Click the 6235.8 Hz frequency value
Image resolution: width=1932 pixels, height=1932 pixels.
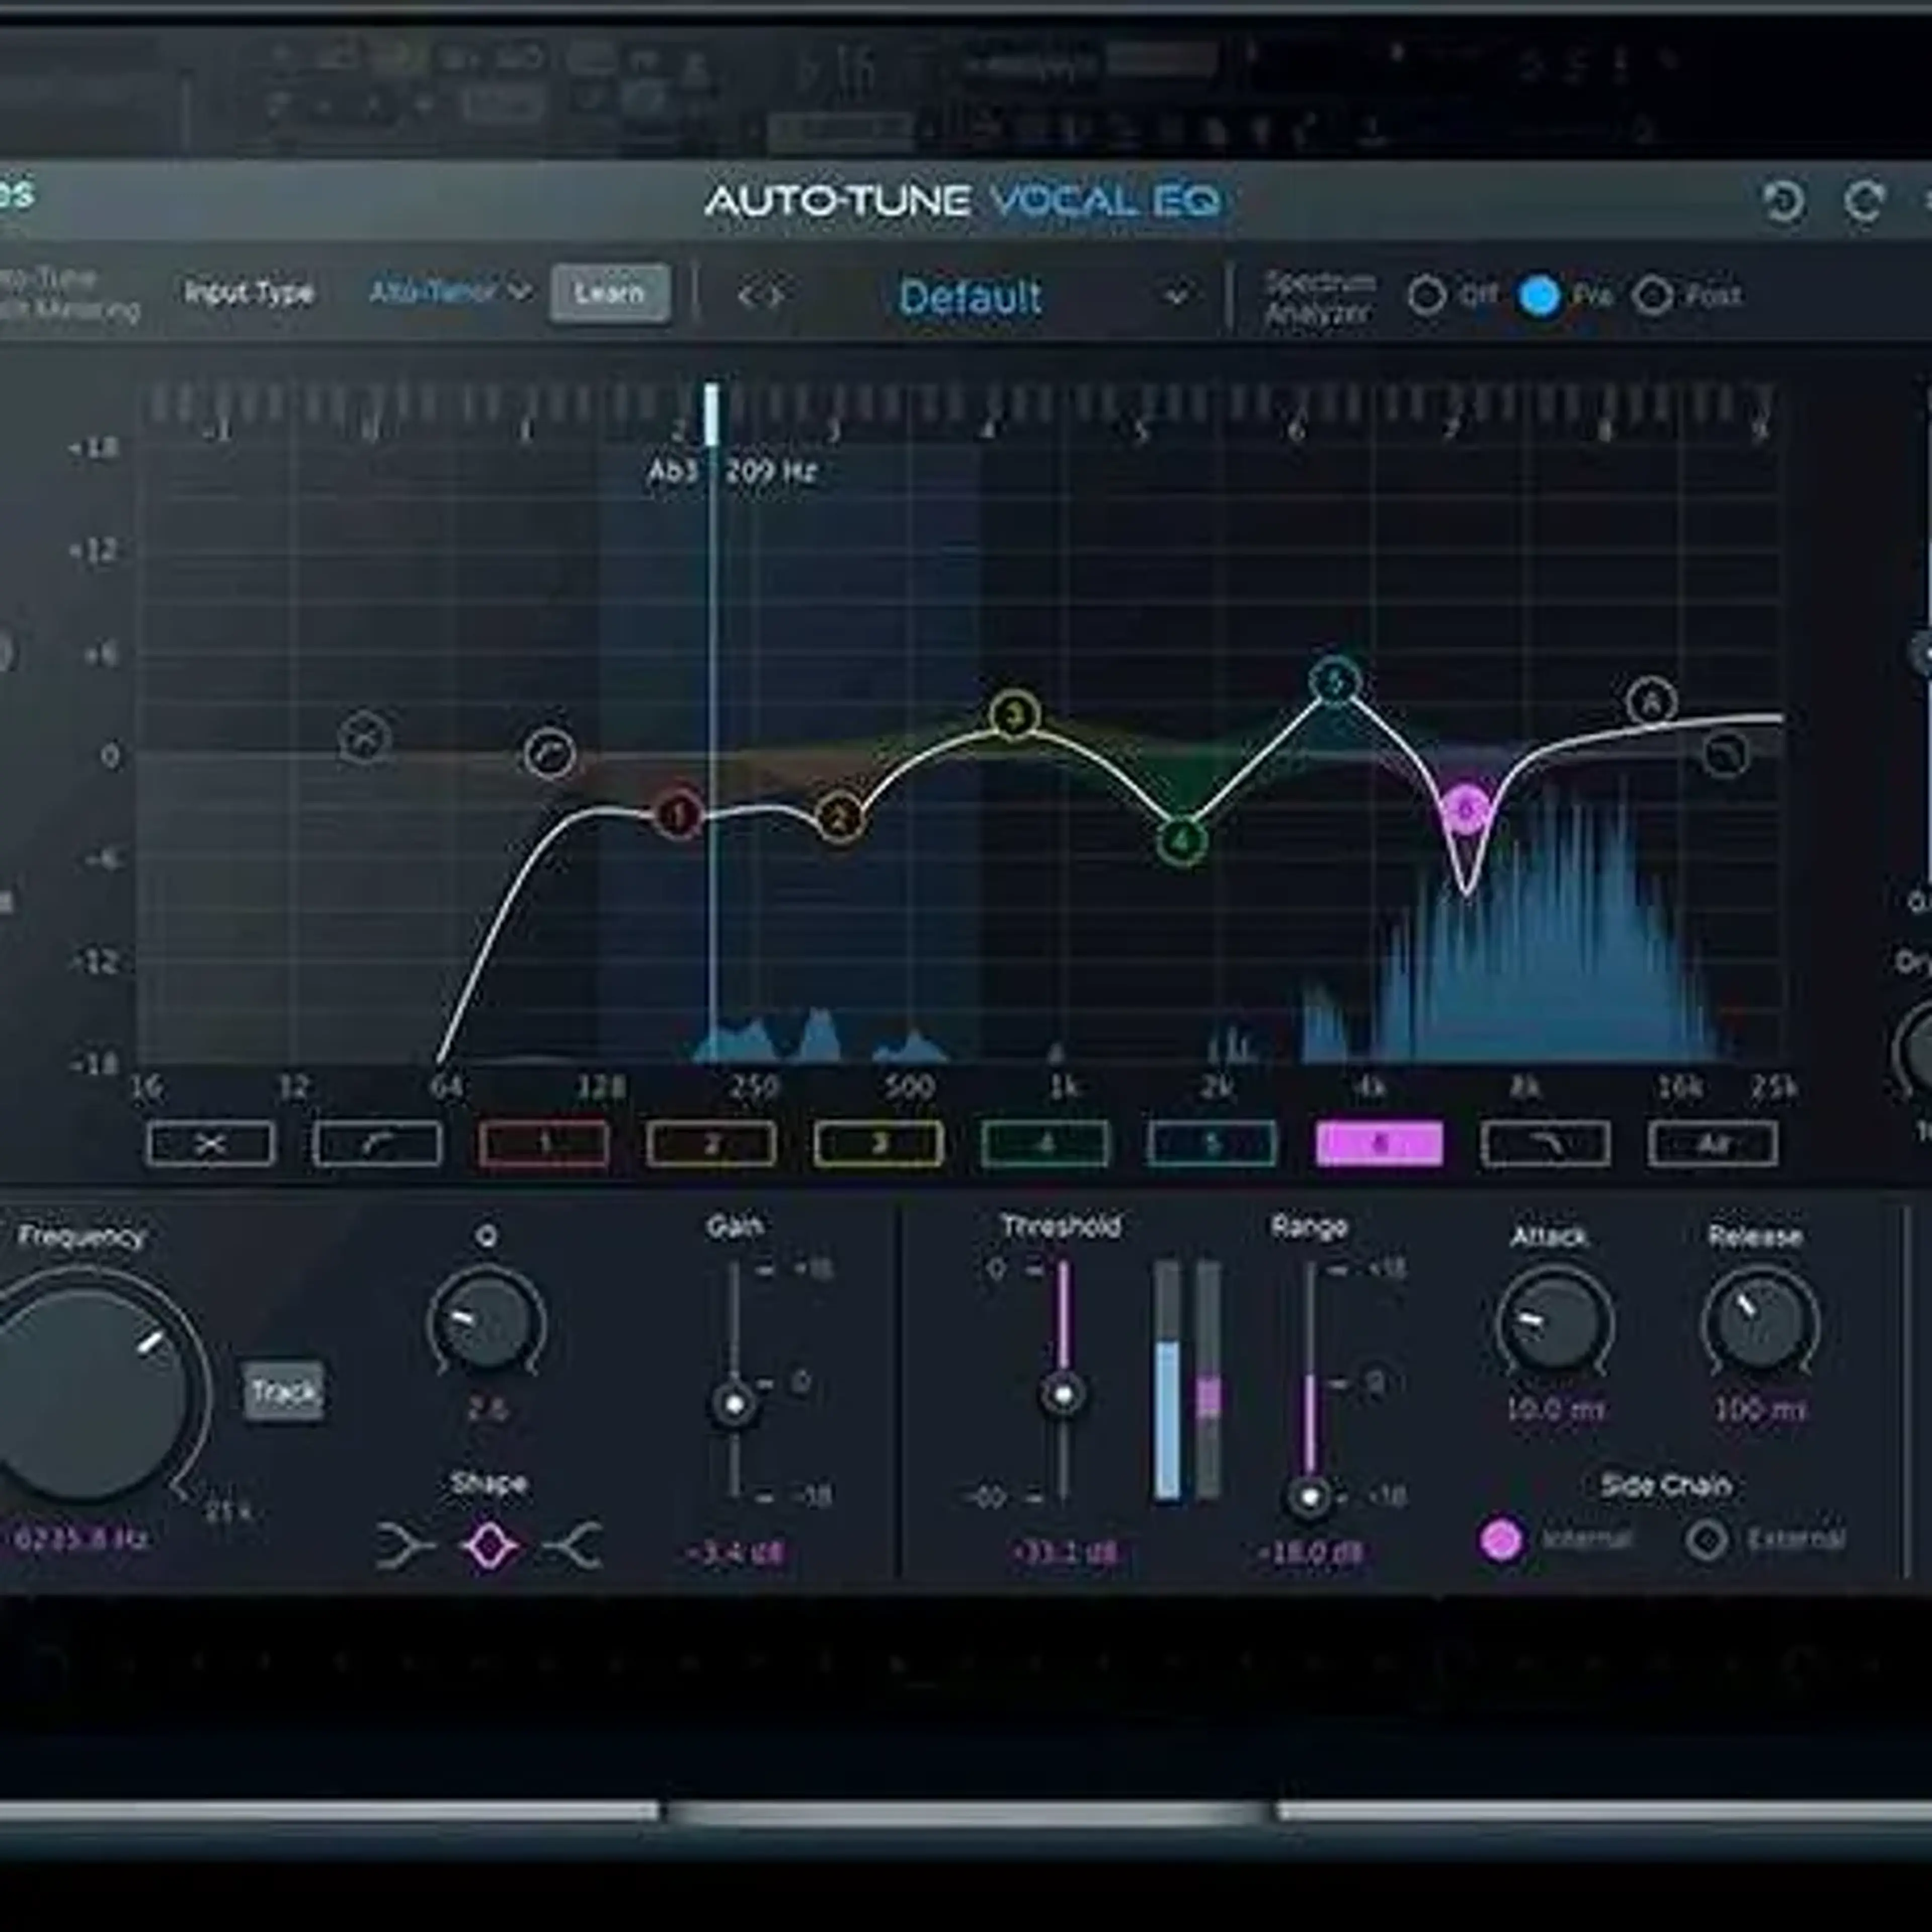80,1539
